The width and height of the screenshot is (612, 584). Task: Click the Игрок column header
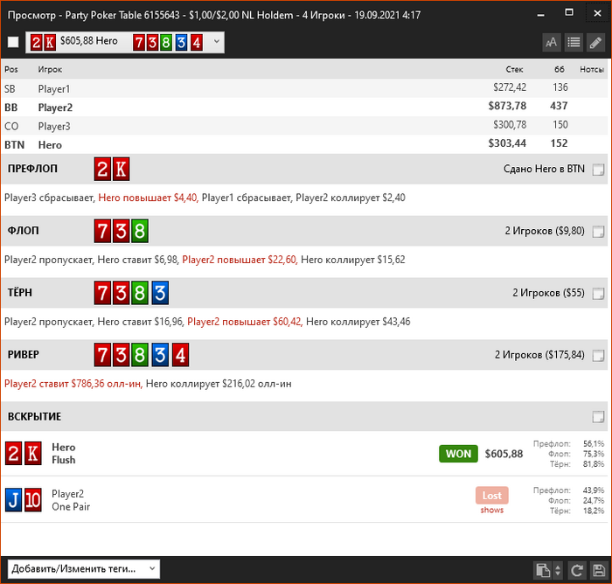[x=50, y=69]
